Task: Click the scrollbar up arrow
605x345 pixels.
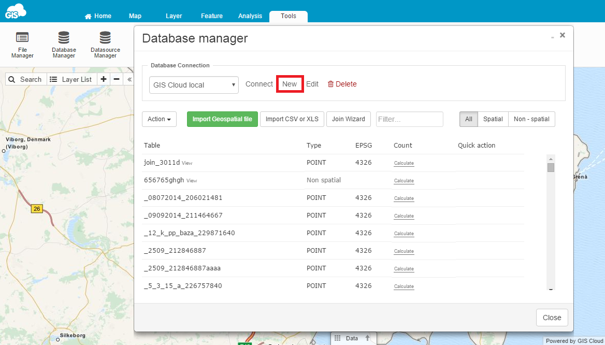Action: click(x=551, y=159)
